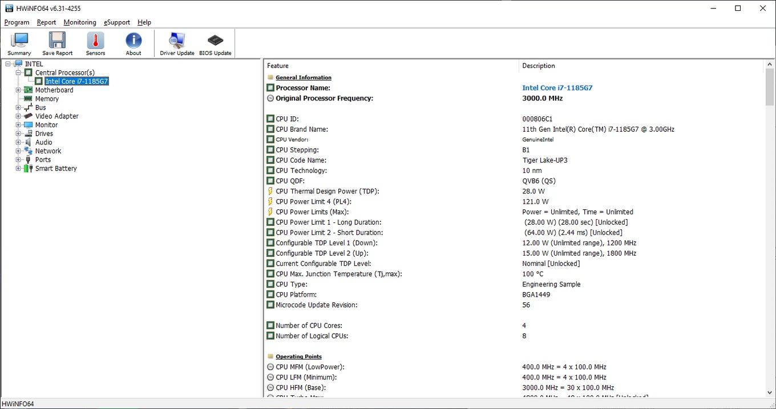
Task: Expand the Monitor tree node
Action: click(x=18, y=125)
